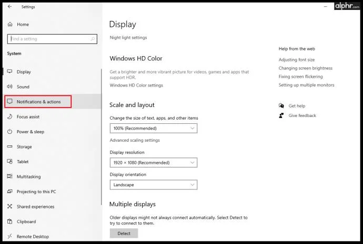Click the Remote Desktop icon
Viewport: 363px width, 244px height.
tap(9, 236)
